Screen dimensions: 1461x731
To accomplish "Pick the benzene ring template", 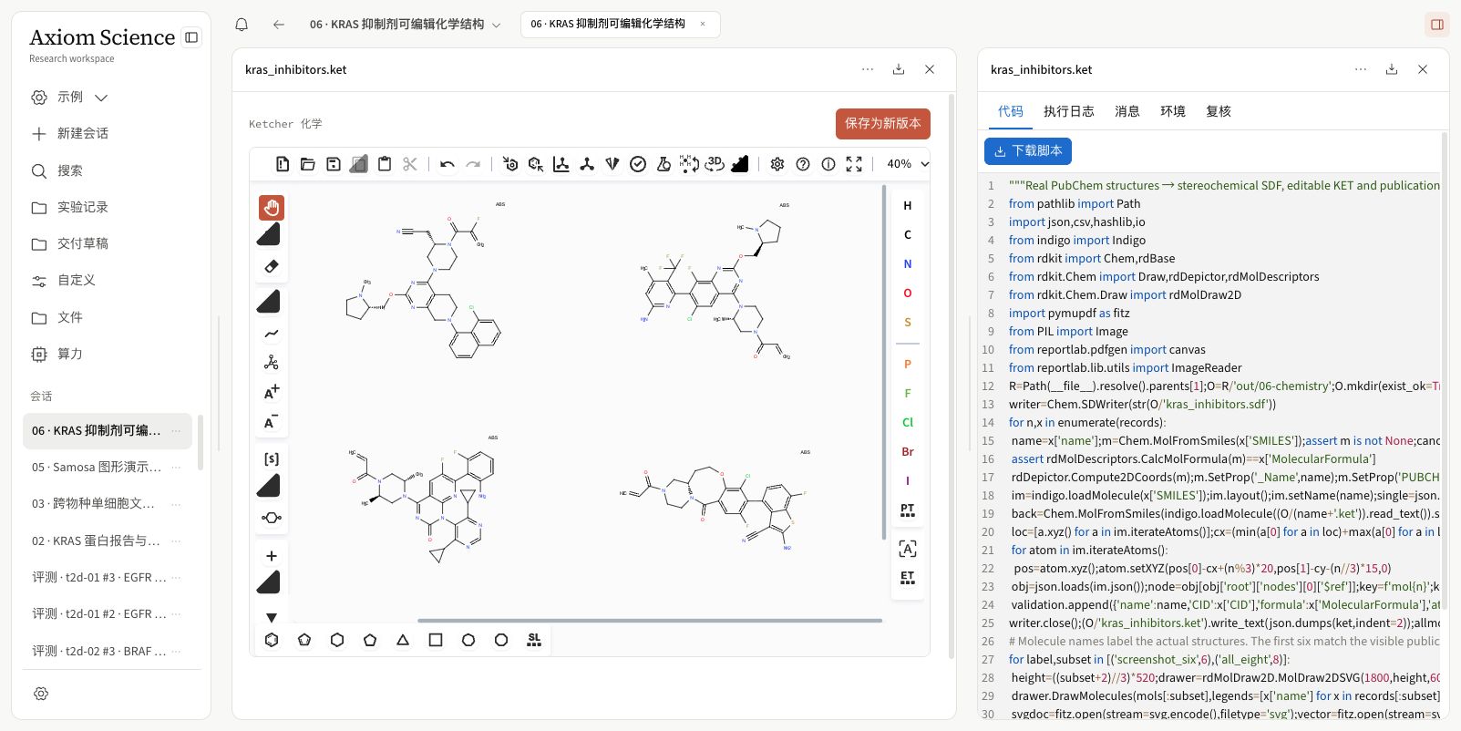I will click(272, 640).
